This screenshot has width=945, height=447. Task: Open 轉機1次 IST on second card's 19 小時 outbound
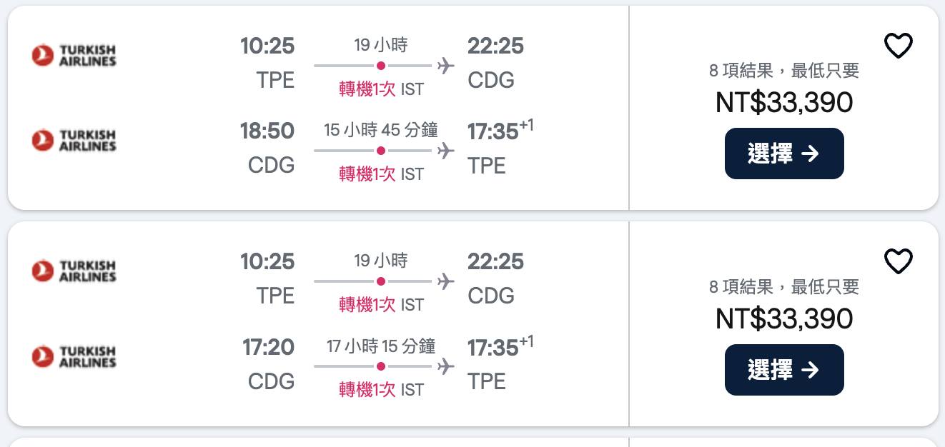coord(381,305)
